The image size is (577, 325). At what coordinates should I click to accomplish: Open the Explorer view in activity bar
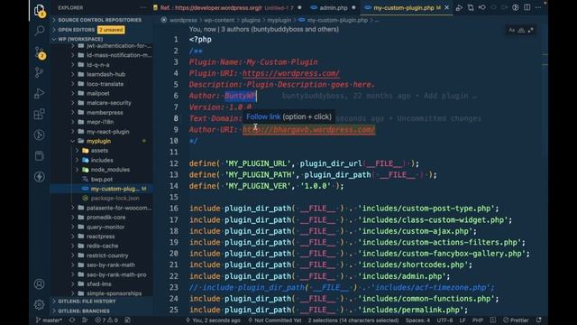(39, 10)
